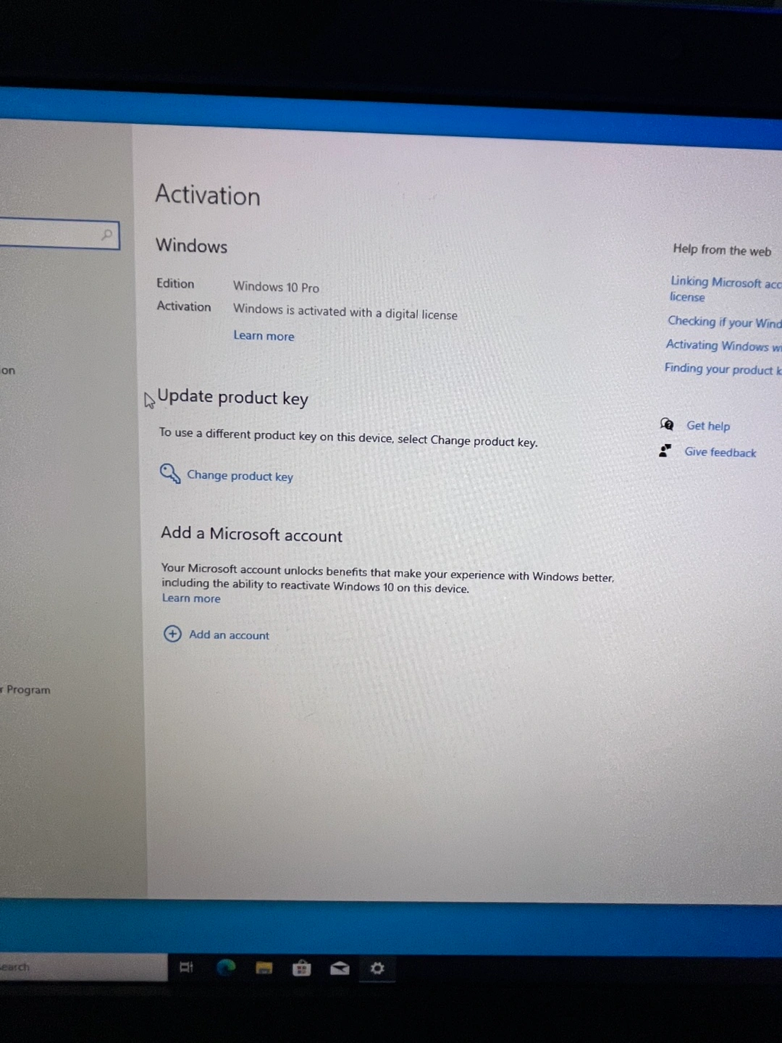The height and width of the screenshot is (1043, 782).
Task: Open Linking Microsoft account license help link
Action: tap(725, 289)
